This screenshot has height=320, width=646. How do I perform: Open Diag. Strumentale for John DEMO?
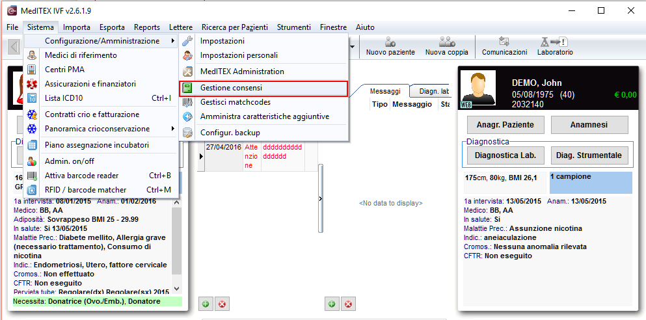(589, 155)
